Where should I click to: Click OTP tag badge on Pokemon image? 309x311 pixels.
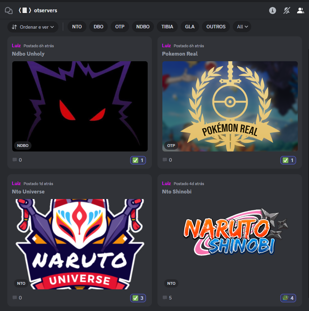(x=171, y=146)
